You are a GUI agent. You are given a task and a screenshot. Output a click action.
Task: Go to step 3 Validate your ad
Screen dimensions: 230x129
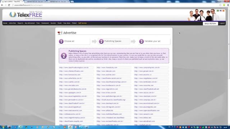154,42
